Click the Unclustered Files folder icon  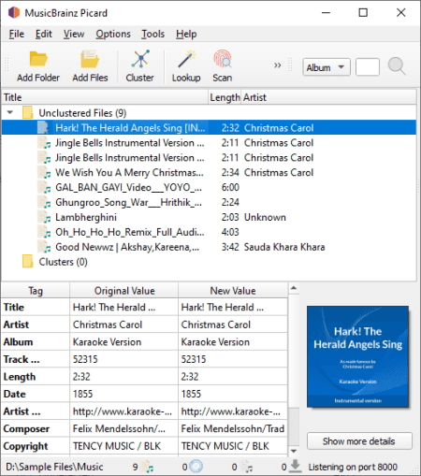28,112
